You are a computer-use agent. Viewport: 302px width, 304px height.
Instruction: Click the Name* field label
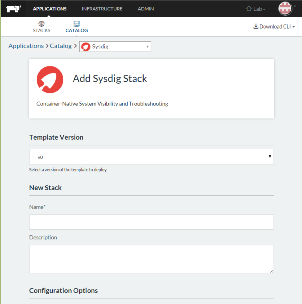point(37,207)
